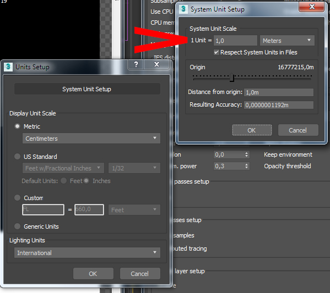Click the 3ds Max icon in Units Setup title
330x293 pixels.
point(8,67)
